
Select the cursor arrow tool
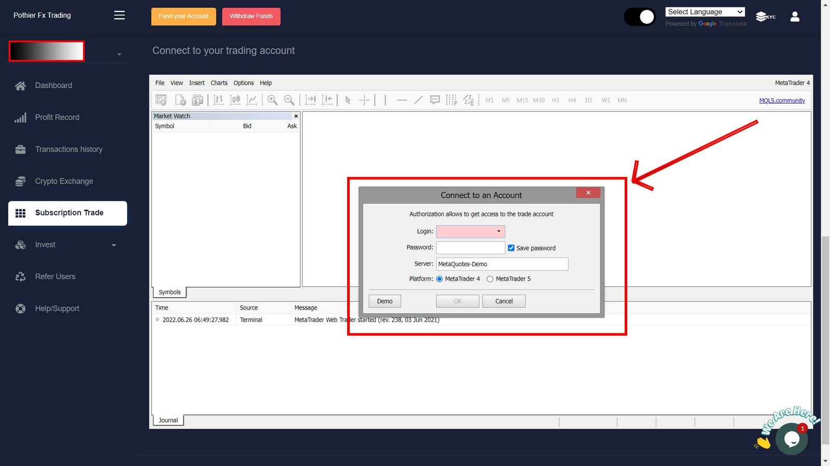(348, 100)
